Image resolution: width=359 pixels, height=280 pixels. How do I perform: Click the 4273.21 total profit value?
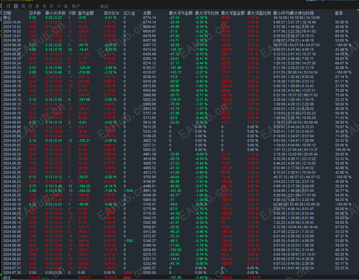click(85, 277)
